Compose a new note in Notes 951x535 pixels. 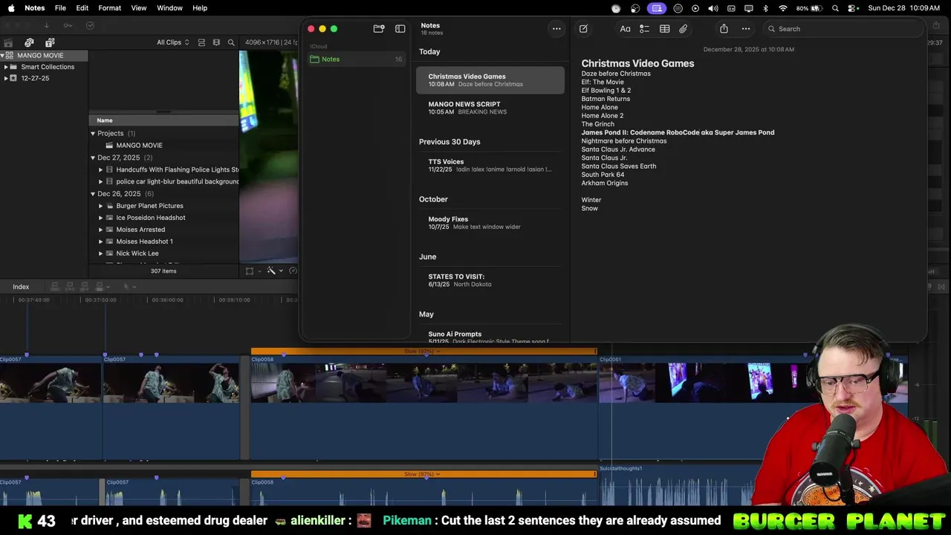583,28
